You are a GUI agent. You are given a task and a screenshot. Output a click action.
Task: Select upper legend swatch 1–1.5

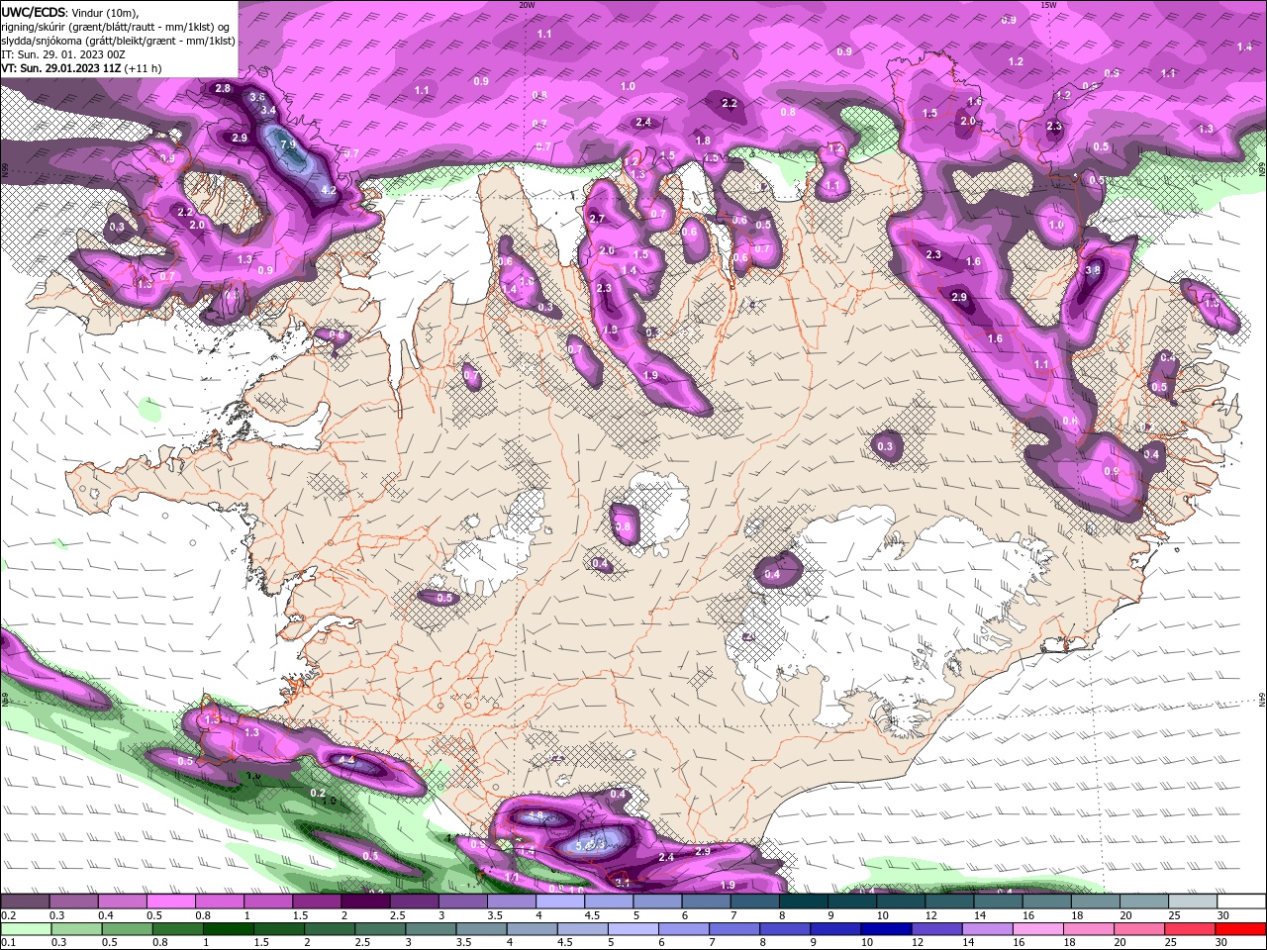268,902
